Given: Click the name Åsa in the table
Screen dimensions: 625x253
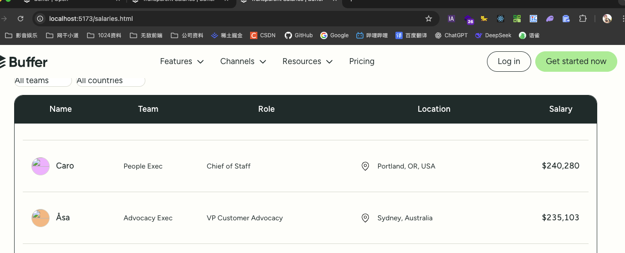Looking at the screenshot, I should (x=63, y=218).
